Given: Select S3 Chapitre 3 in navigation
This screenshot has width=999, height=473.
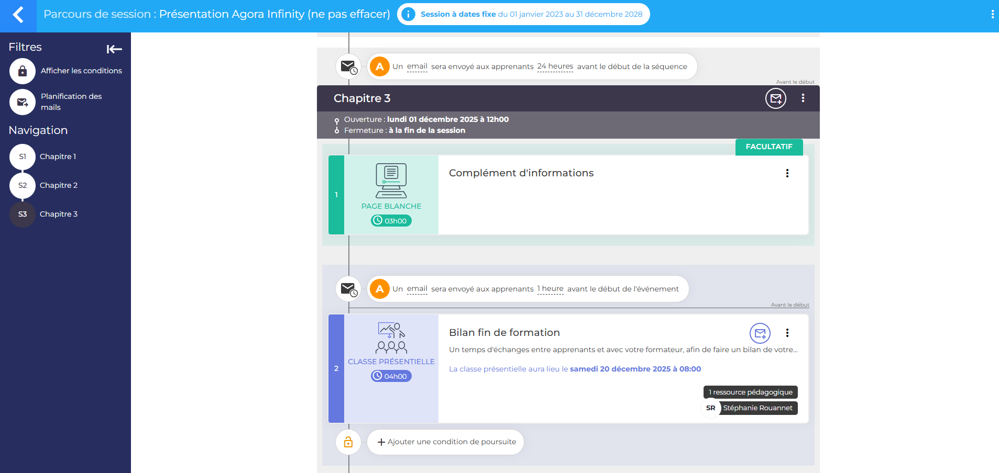Looking at the screenshot, I should 23,214.
